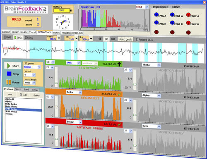207x159 pixels.
Task: Click the Spektrum C3 frequency graph
Action: click(x=114, y=19)
